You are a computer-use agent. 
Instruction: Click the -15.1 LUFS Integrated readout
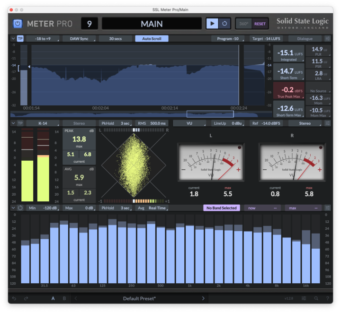(x=288, y=54)
